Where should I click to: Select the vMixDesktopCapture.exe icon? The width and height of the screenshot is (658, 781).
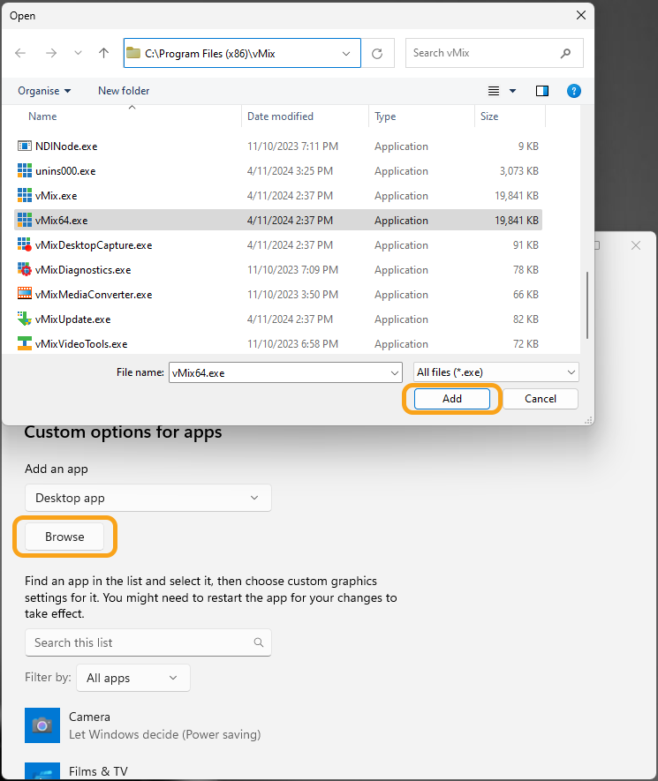25,245
